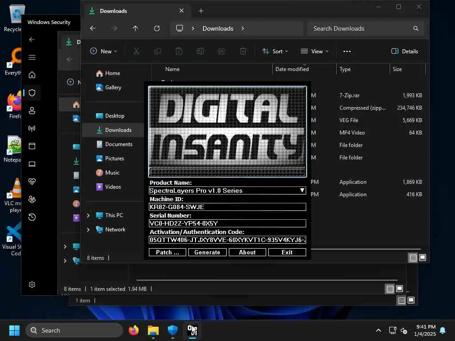The height and width of the screenshot is (341, 455).
Task: Click Downloads in the address bar breadcrumb
Action: (218, 28)
